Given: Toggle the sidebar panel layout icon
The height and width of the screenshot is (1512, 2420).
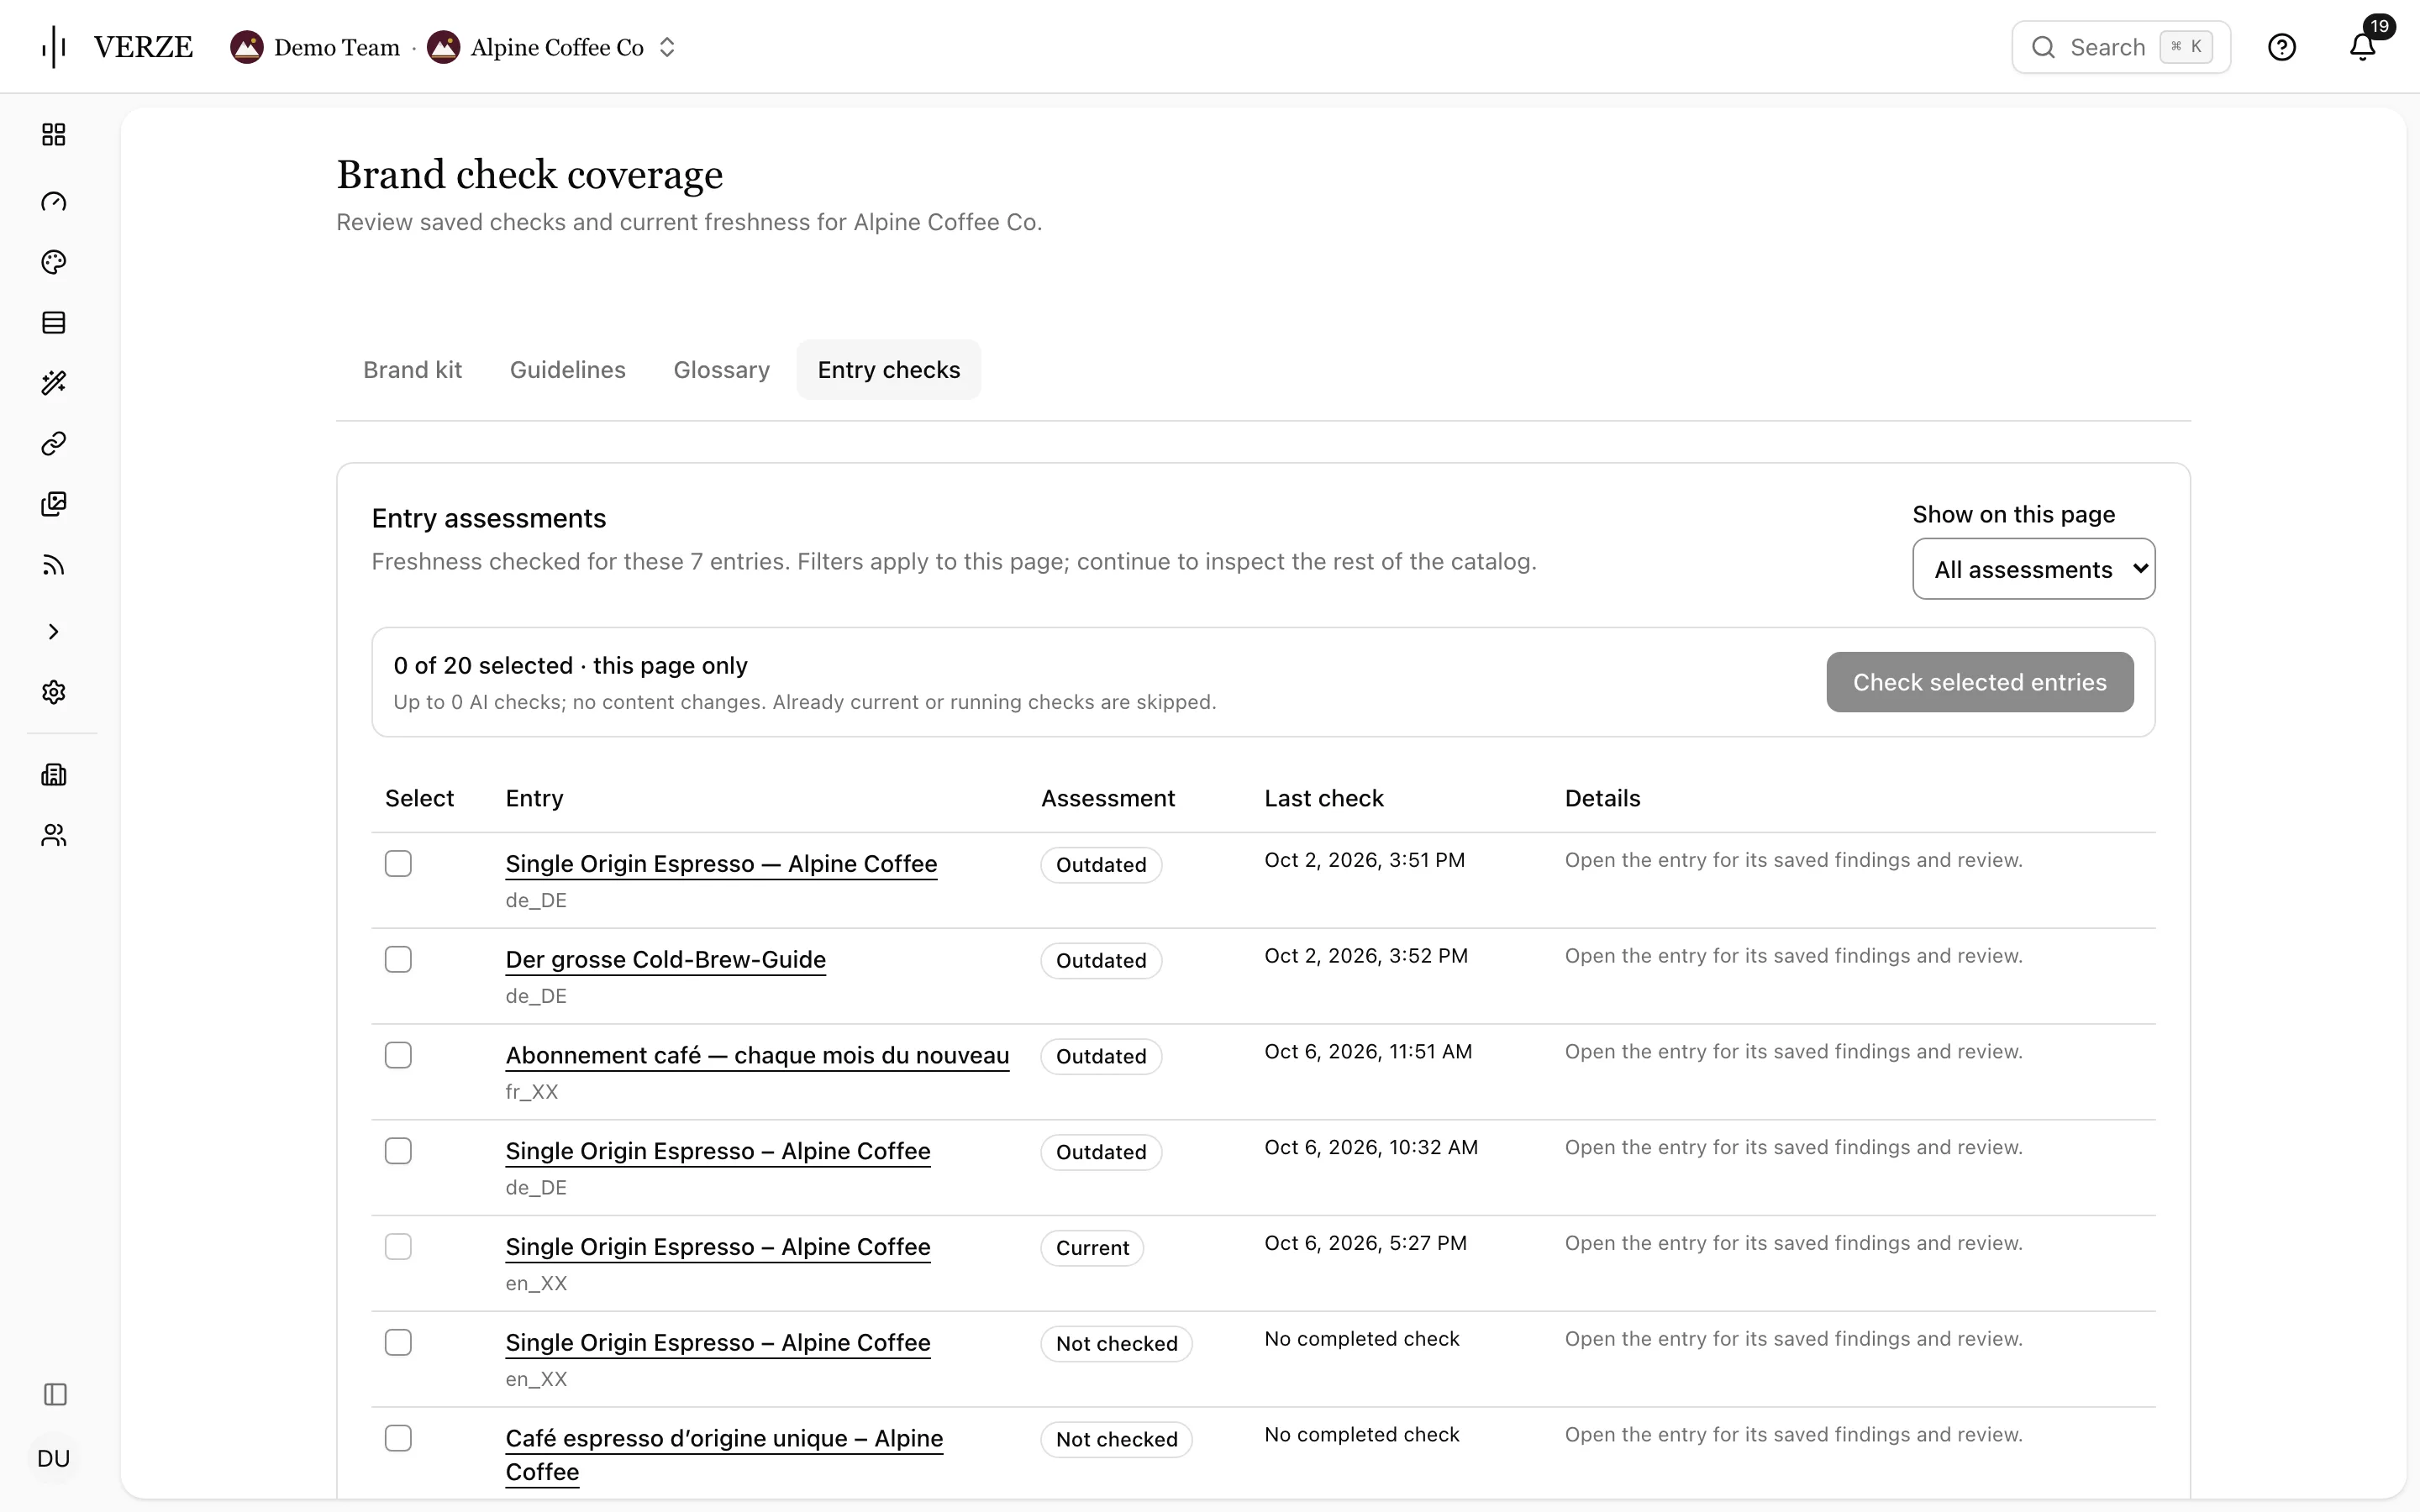Looking at the screenshot, I should [55, 1395].
